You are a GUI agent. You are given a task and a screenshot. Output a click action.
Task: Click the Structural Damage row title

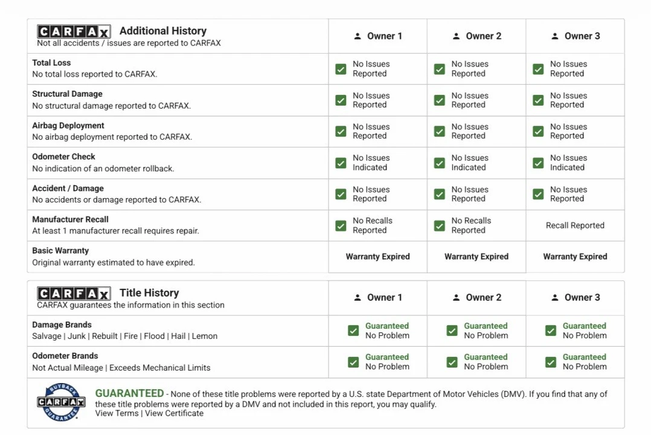tap(67, 94)
